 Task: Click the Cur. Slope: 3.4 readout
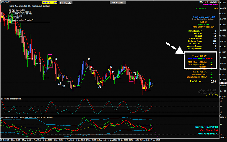pos(209,130)
